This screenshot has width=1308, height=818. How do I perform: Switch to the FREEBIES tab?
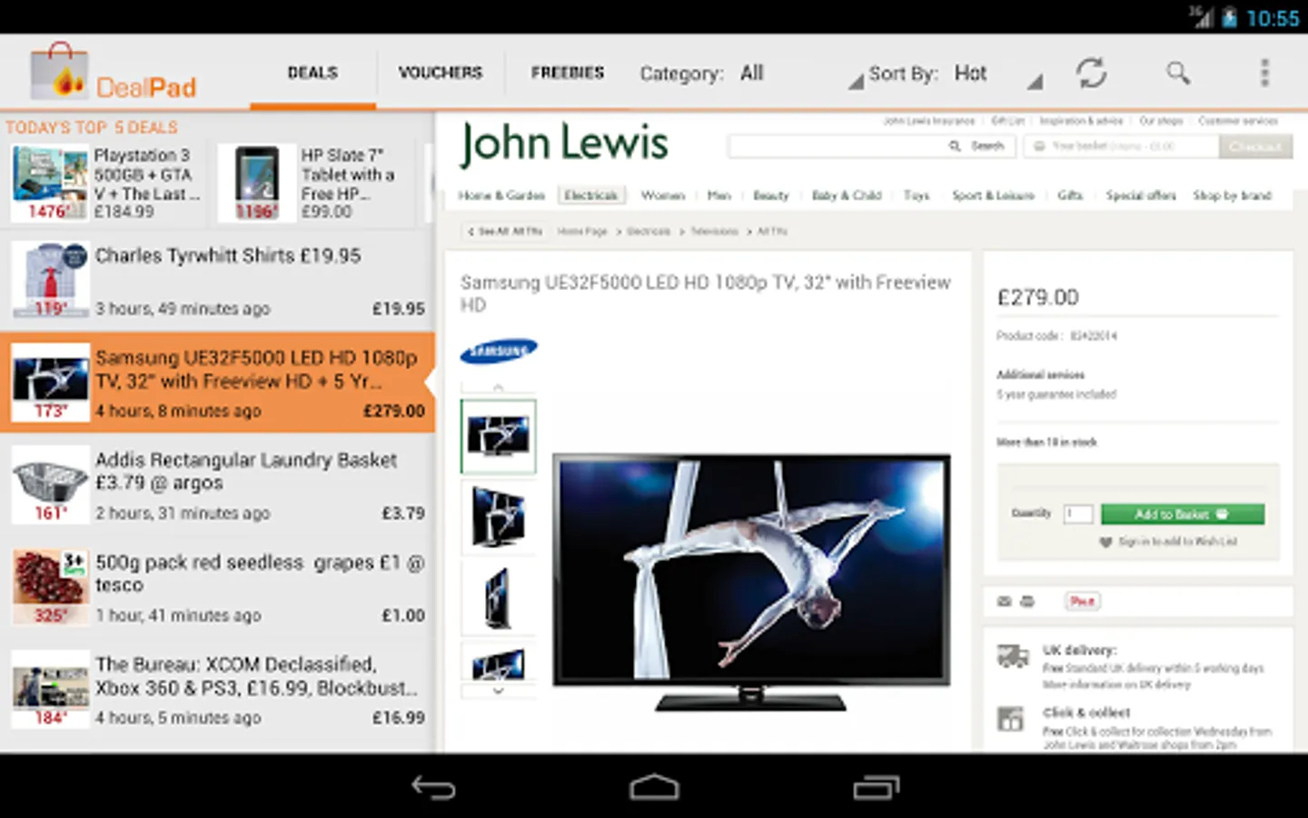568,73
